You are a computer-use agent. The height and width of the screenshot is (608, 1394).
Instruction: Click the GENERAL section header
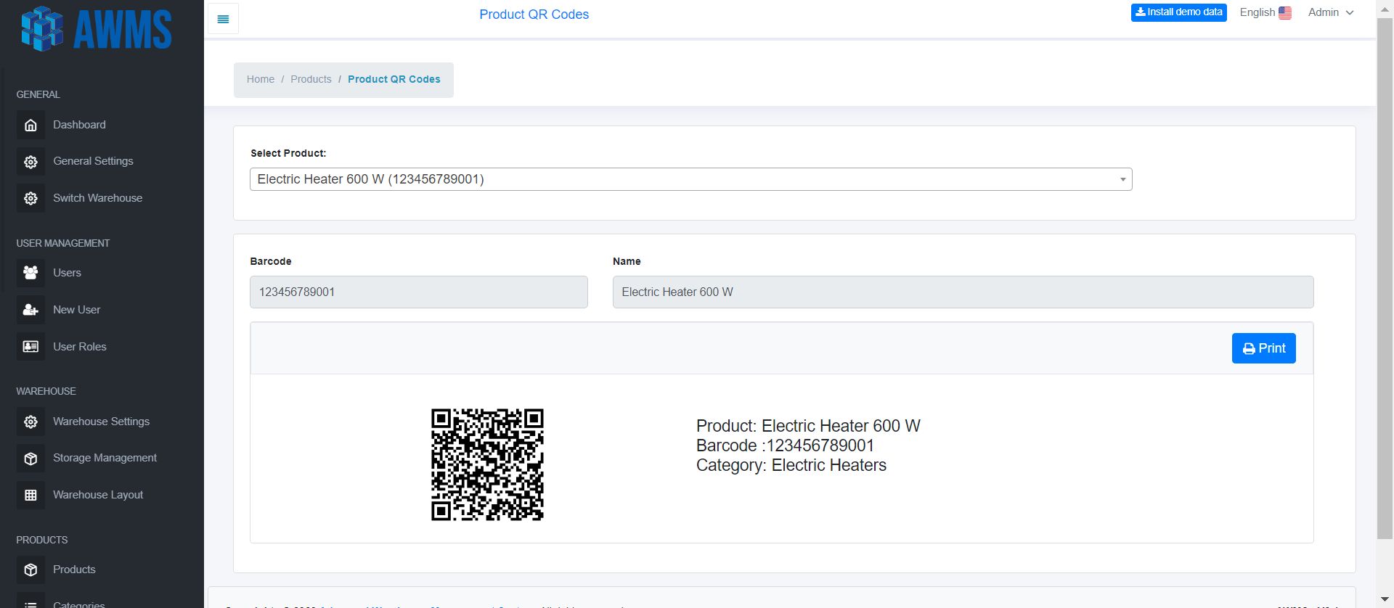tap(38, 94)
